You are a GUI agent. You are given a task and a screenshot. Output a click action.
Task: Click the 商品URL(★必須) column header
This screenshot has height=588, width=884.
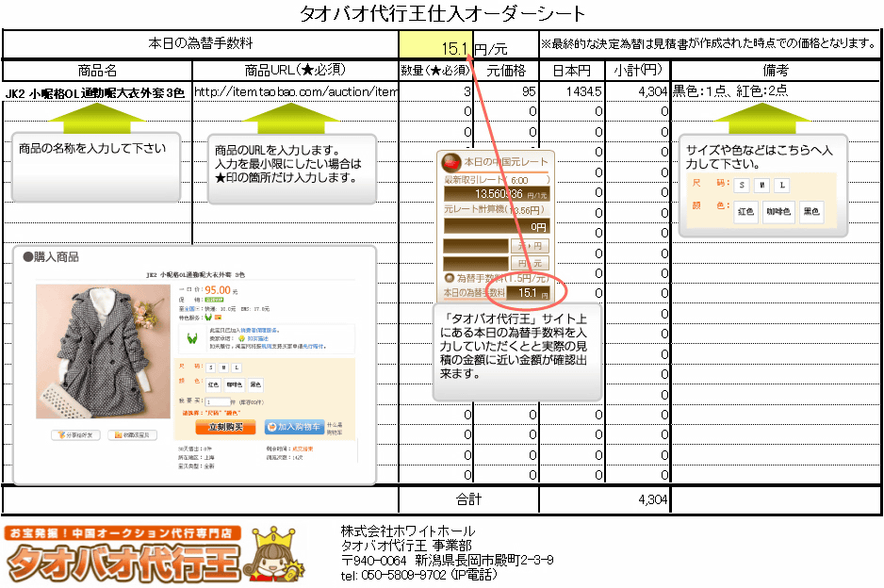295,71
